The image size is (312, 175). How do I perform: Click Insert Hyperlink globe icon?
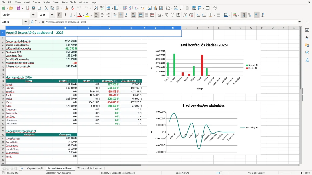coord(176,8)
